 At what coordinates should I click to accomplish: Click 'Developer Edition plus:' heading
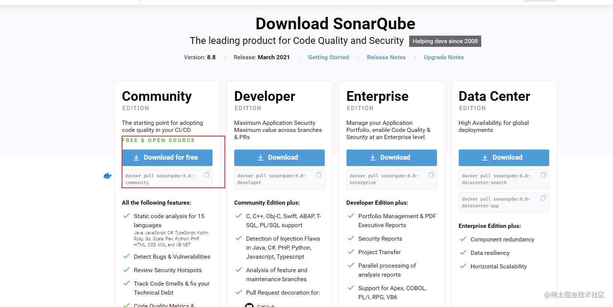pyautogui.click(x=377, y=203)
